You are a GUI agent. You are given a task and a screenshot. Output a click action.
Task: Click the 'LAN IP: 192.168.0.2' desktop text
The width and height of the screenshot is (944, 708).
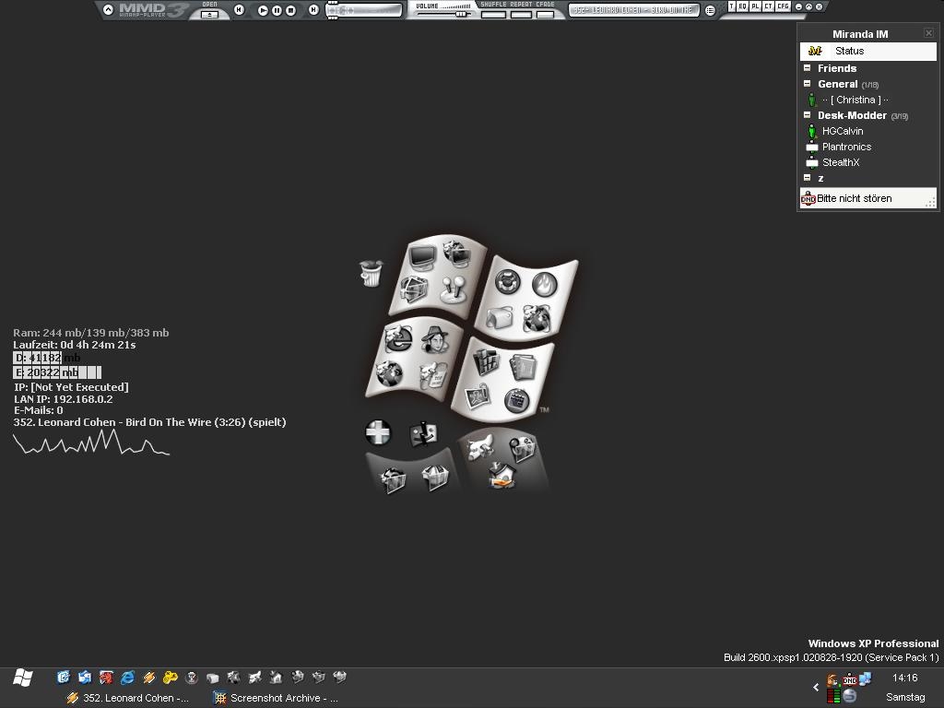[x=64, y=399]
